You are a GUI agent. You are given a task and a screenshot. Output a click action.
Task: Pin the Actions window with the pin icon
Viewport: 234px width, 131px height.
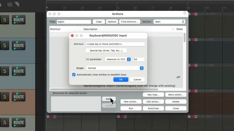pos(185,13)
